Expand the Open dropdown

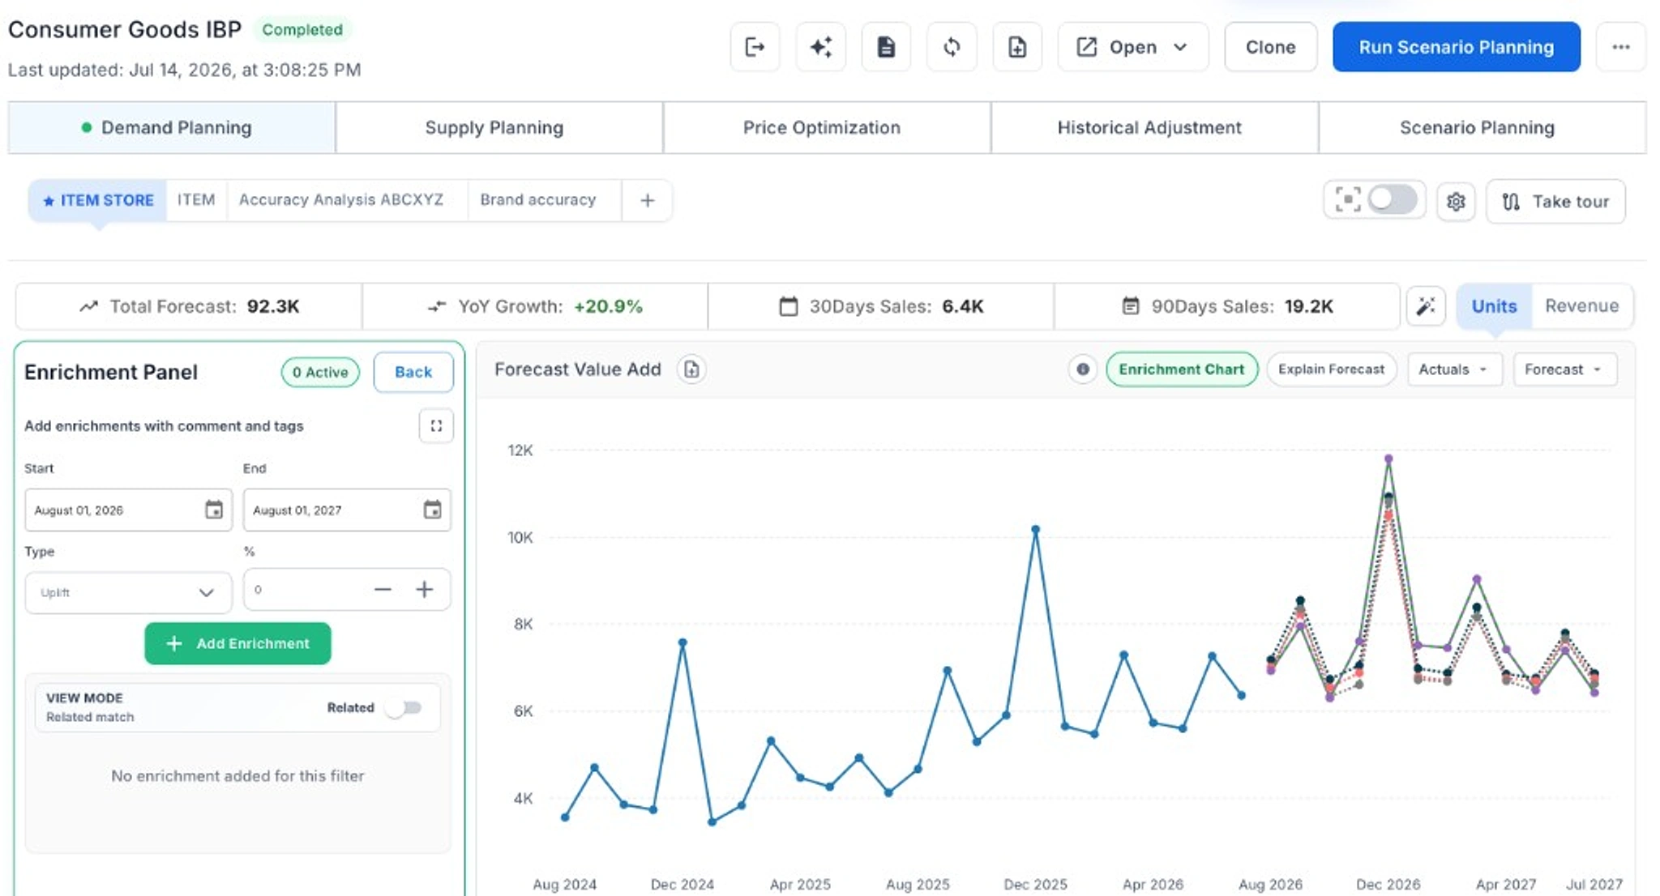click(1132, 47)
